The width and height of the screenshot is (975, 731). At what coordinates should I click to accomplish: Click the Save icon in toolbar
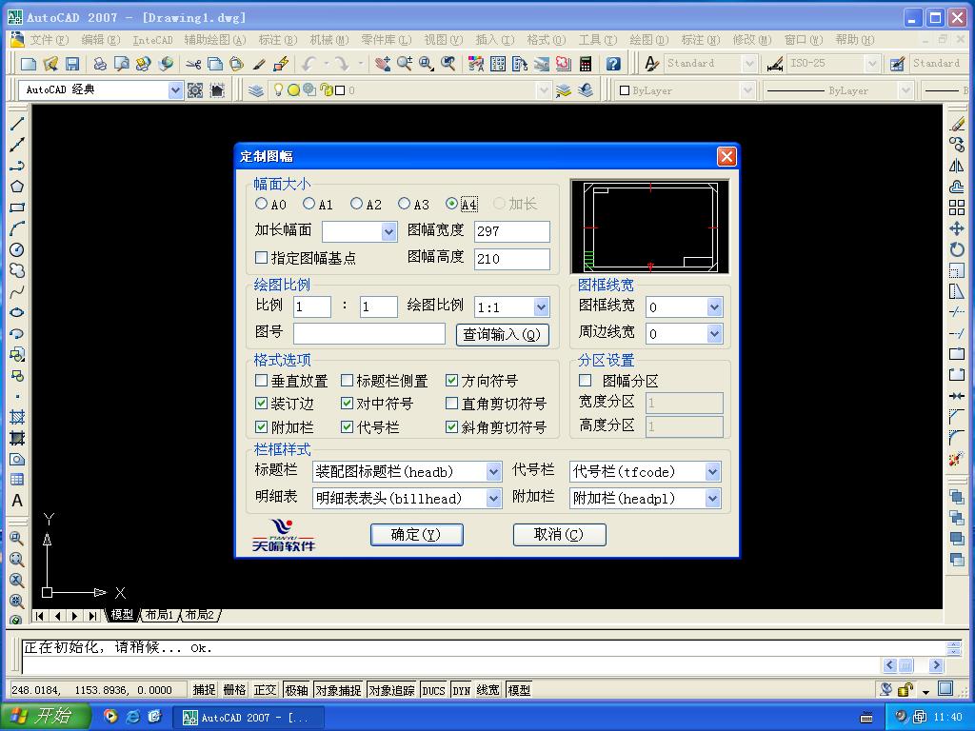coord(71,64)
